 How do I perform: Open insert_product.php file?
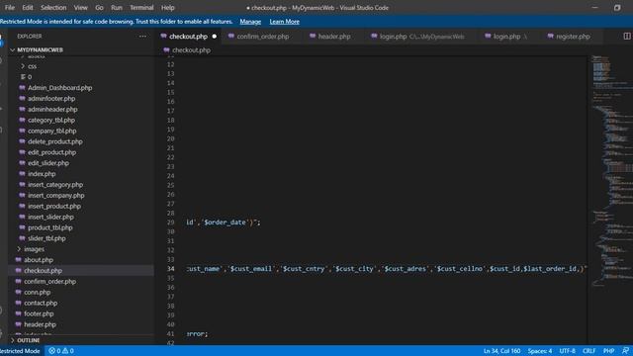[x=54, y=207]
